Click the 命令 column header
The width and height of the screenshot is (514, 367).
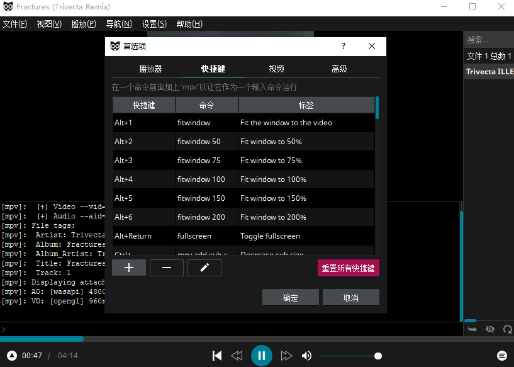(207, 105)
